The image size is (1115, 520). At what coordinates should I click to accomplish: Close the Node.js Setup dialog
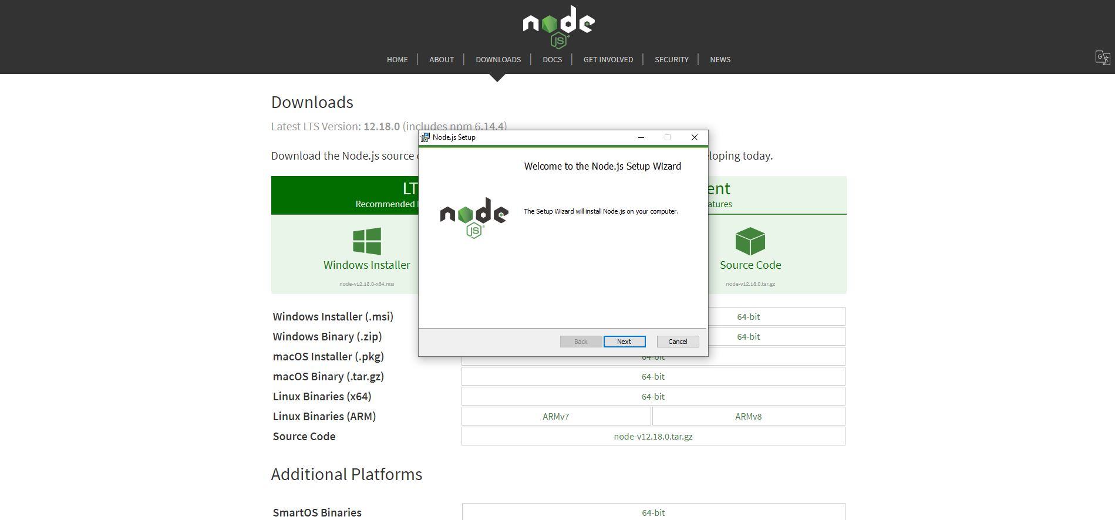[694, 137]
